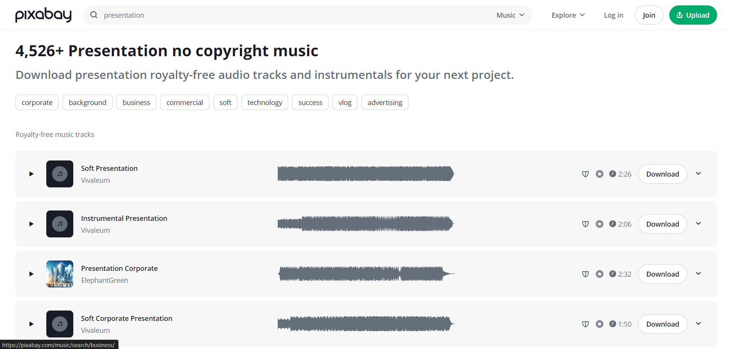Seek within Soft Presentation waveform
The width and height of the screenshot is (731, 349).
[366, 174]
